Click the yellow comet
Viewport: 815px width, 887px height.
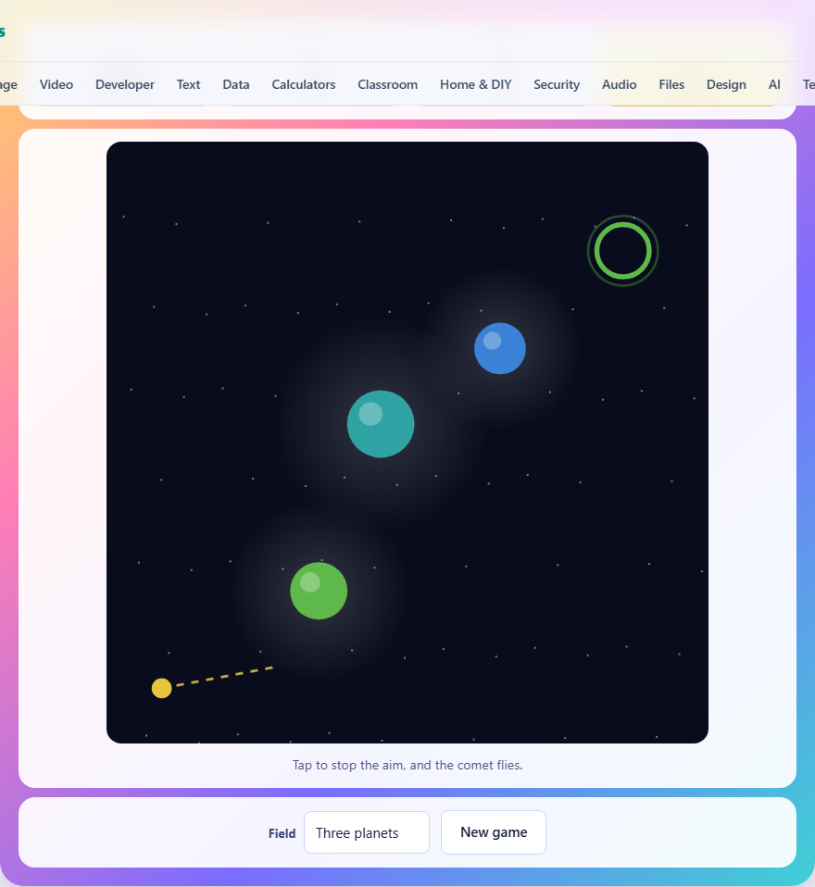pyautogui.click(x=161, y=689)
